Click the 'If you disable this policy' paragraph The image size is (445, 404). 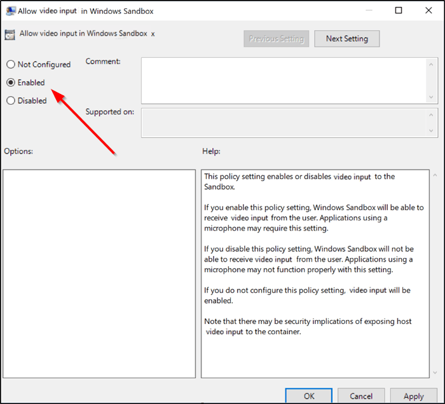click(309, 259)
